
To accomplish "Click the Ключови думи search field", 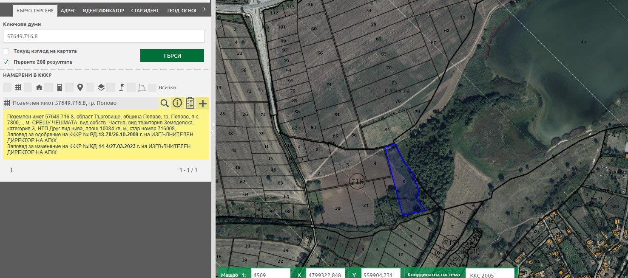I will pyautogui.click(x=104, y=36).
